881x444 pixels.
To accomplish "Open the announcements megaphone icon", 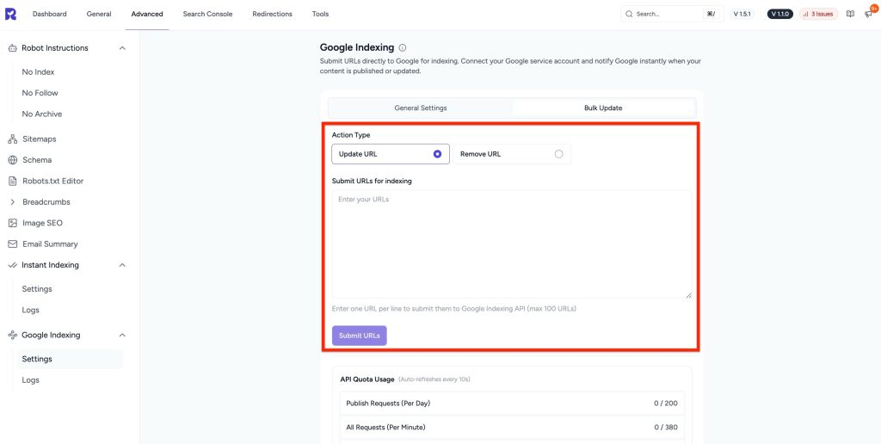I will click(868, 14).
